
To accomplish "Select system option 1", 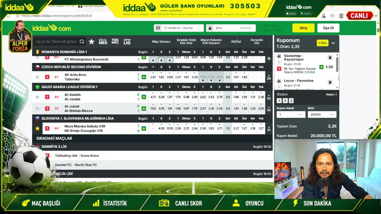I will 279,101.
